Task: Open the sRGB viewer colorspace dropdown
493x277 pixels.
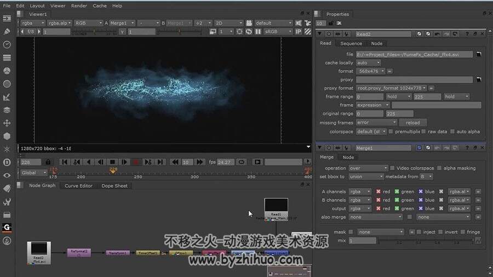Action: click(278, 32)
